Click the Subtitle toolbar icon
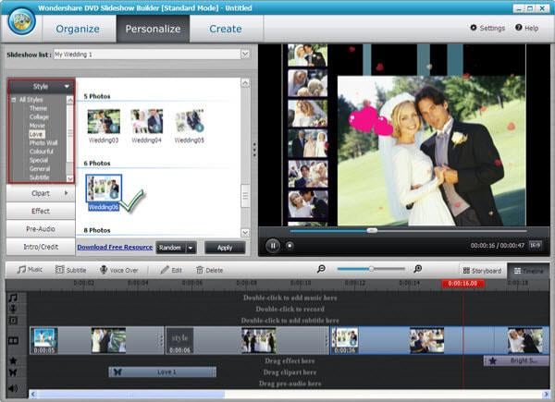 coord(60,270)
